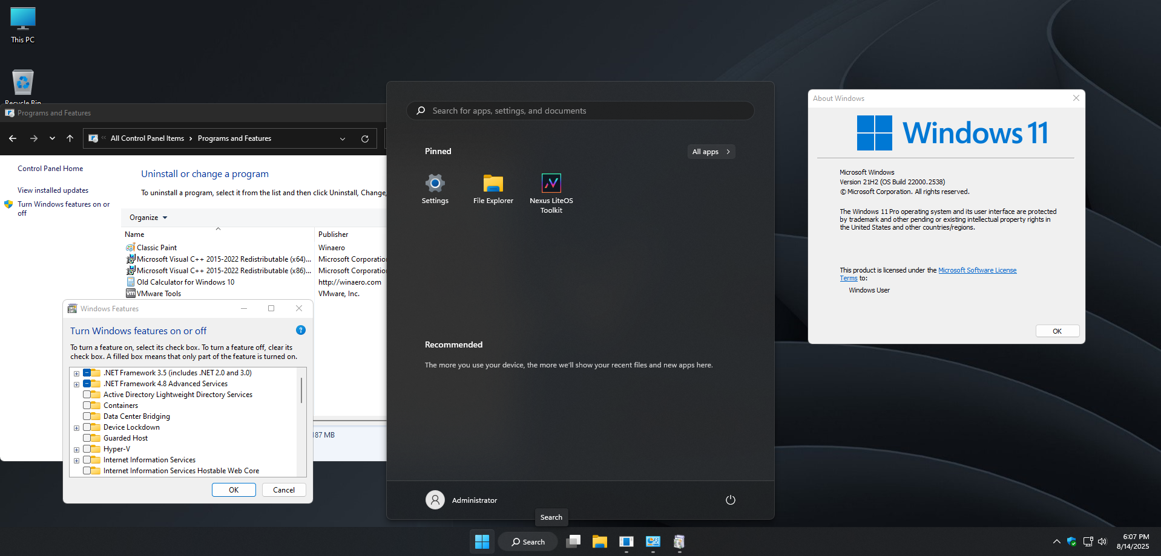
Task: Select the Classic Paint program icon
Action: click(130, 247)
